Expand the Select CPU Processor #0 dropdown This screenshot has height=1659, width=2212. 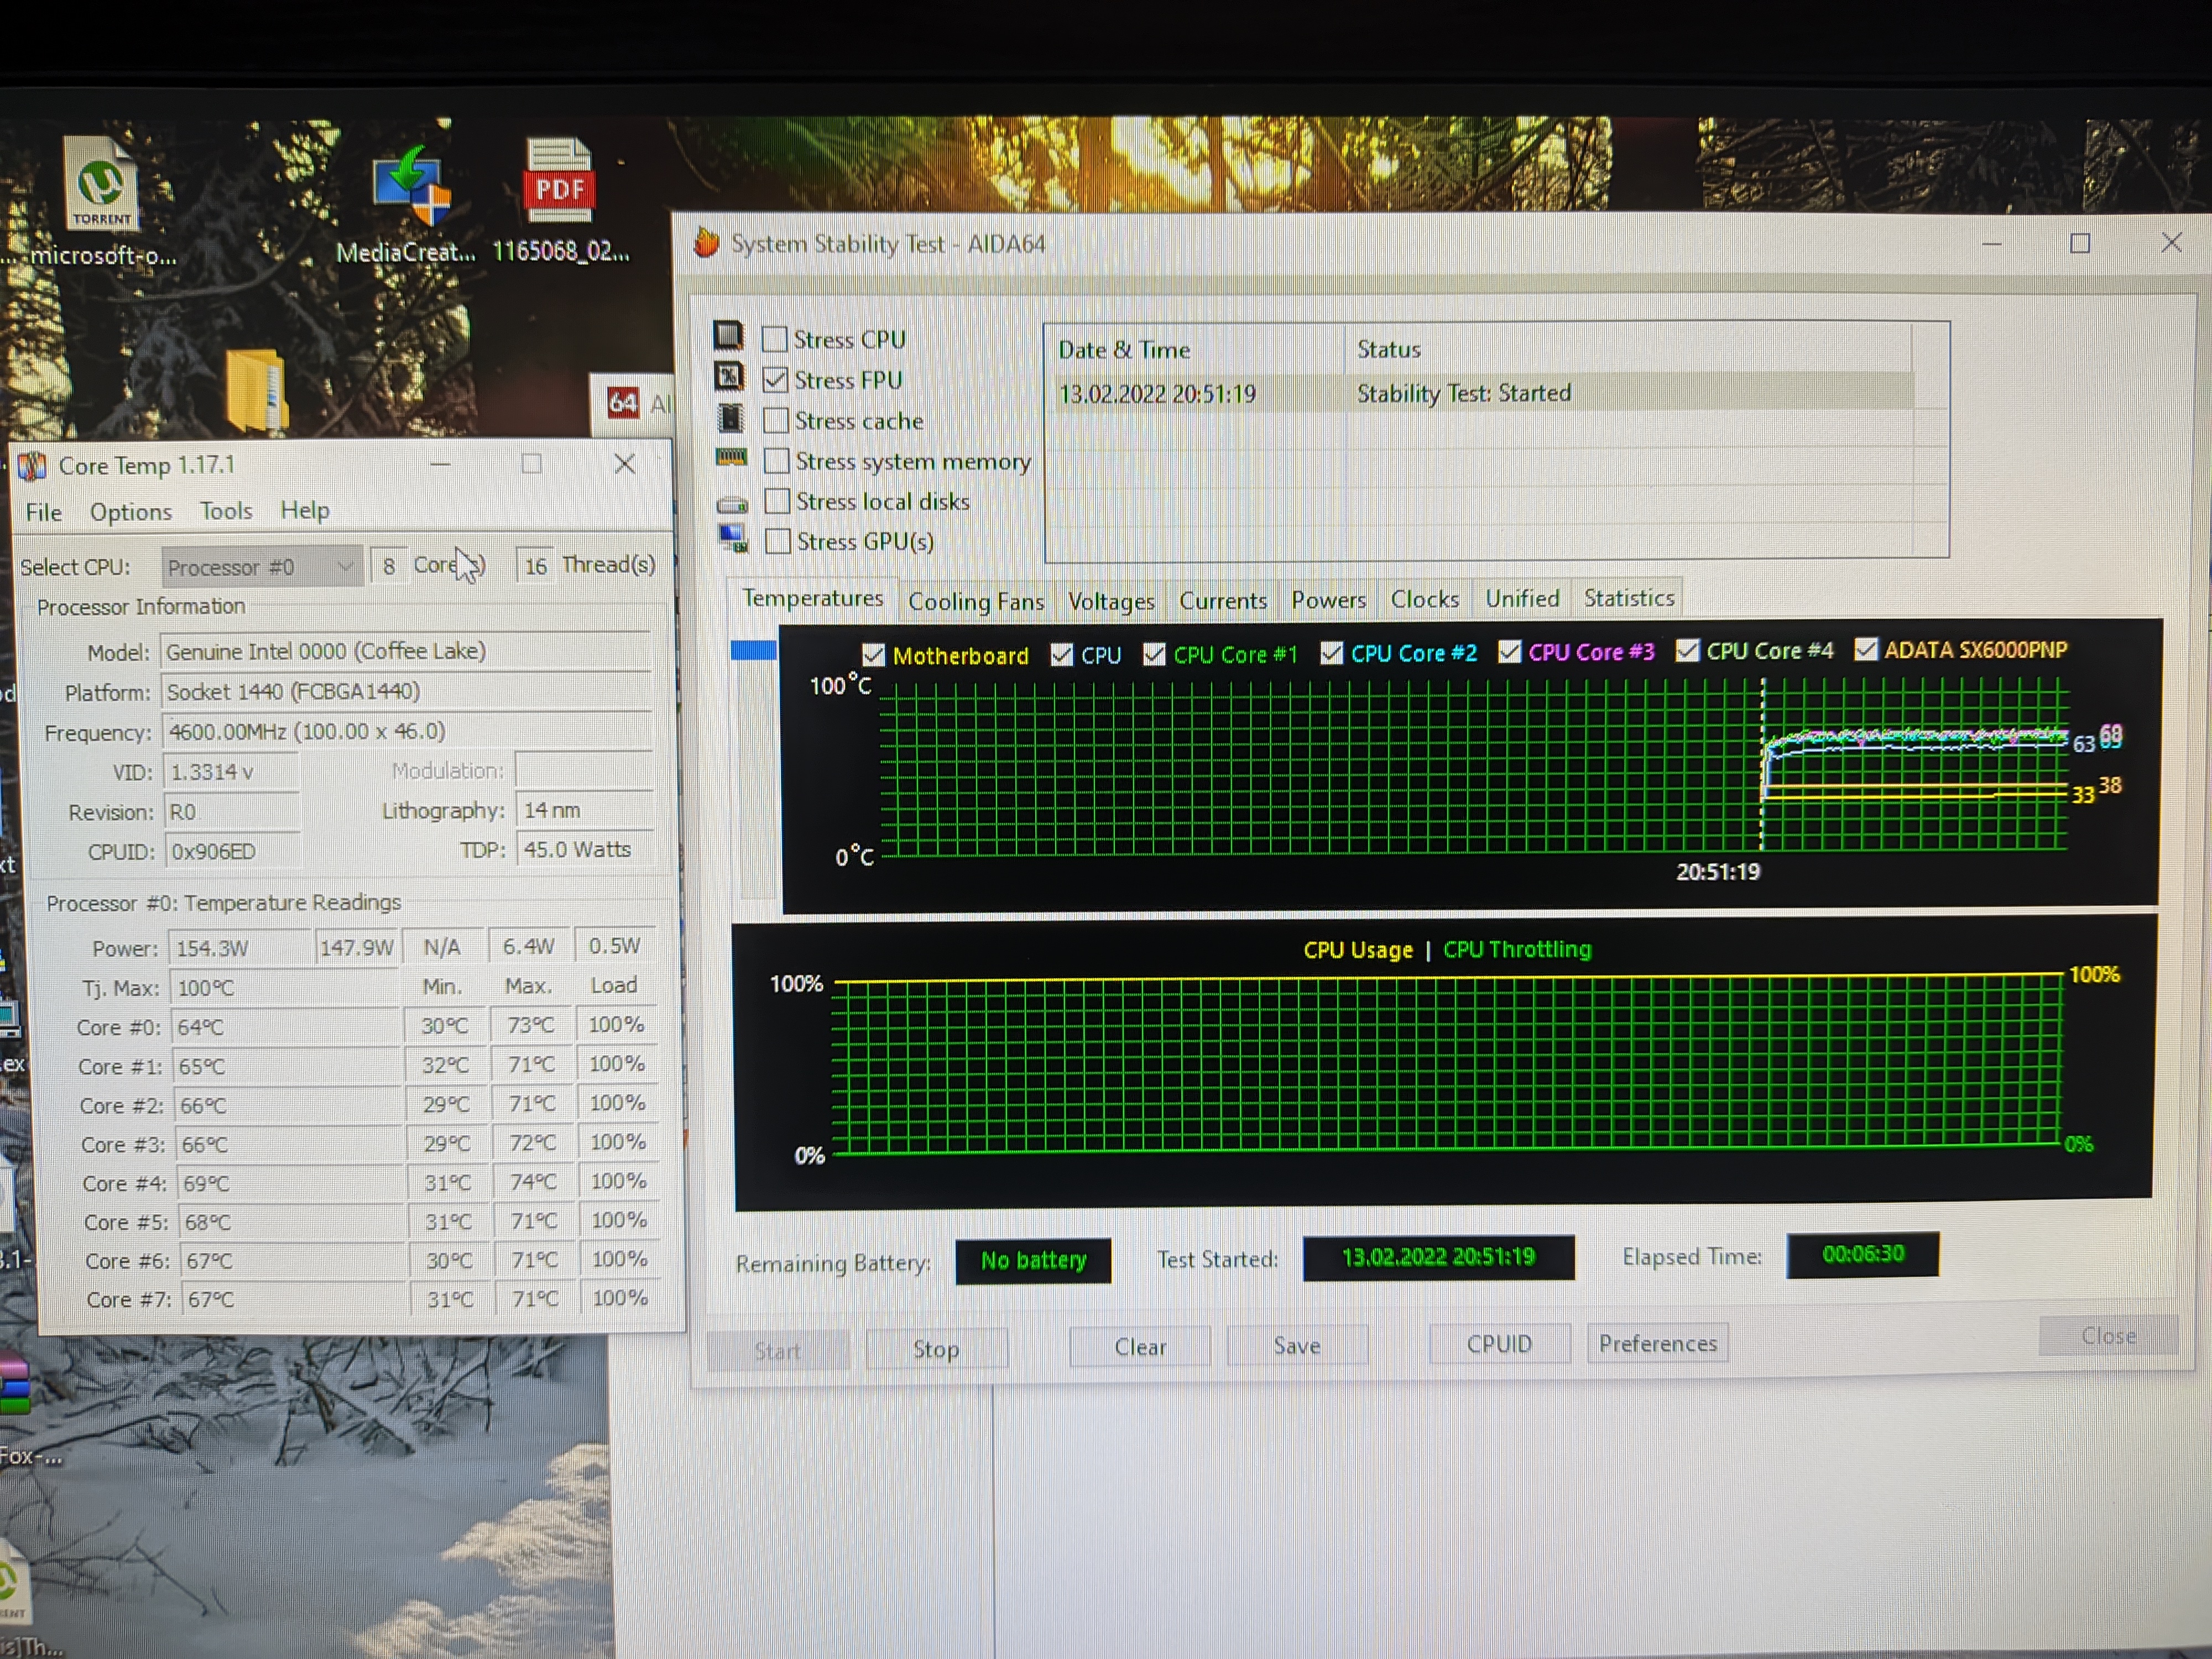coord(260,567)
